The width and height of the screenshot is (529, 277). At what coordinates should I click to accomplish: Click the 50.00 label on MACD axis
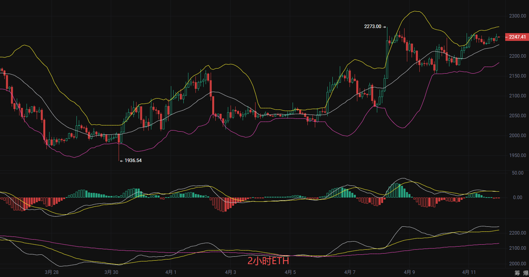(518, 173)
